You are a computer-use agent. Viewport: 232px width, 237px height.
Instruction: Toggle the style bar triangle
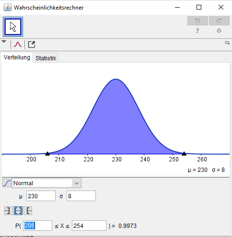[4, 42]
